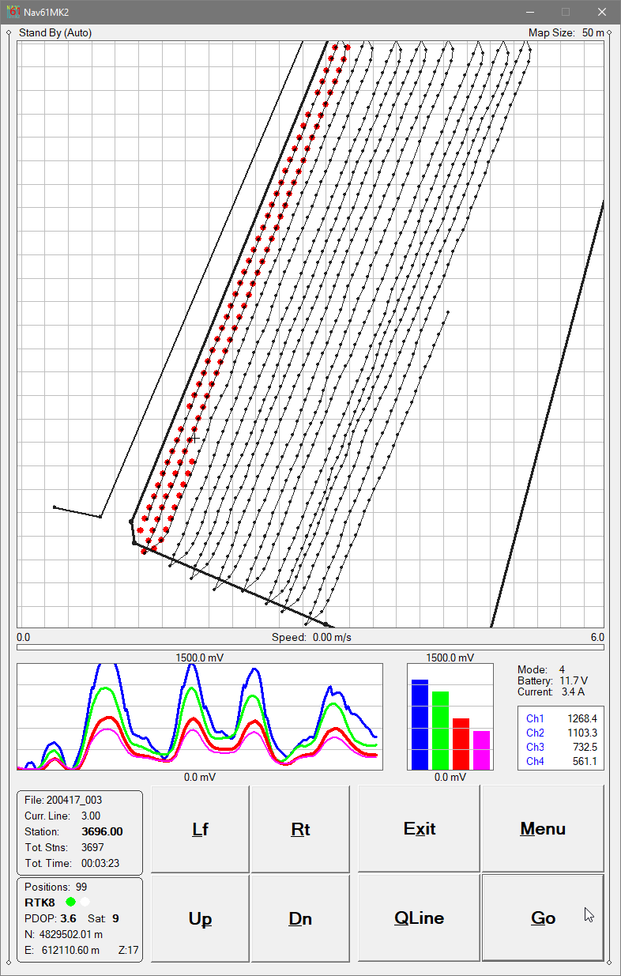Image resolution: width=621 pixels, height=976 pixels.
Task: Start acquisition with the Go button
Action: (543, 918)
